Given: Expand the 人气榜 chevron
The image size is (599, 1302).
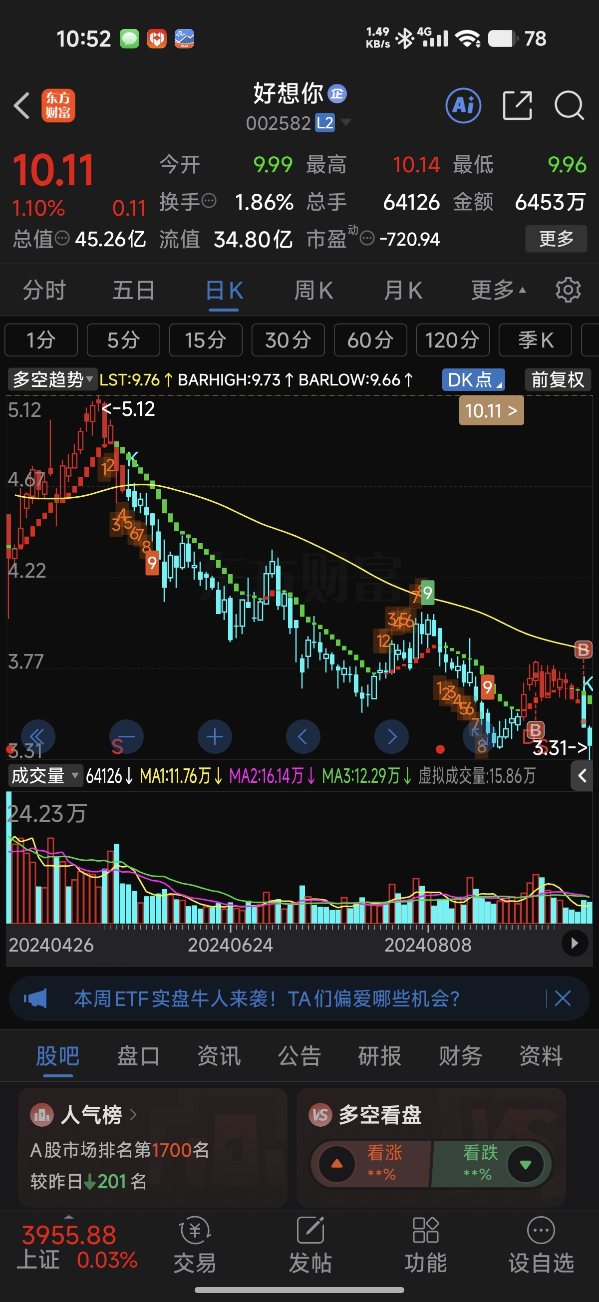Looking at the screenshot, I should coord(133,1114).
